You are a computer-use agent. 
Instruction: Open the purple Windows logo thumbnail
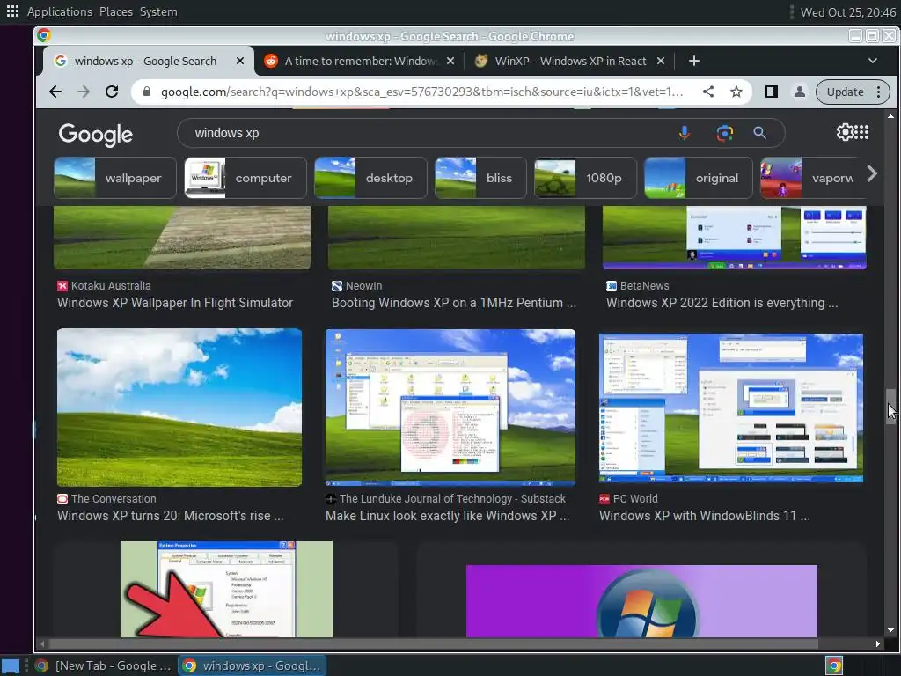tap(641, 601)
